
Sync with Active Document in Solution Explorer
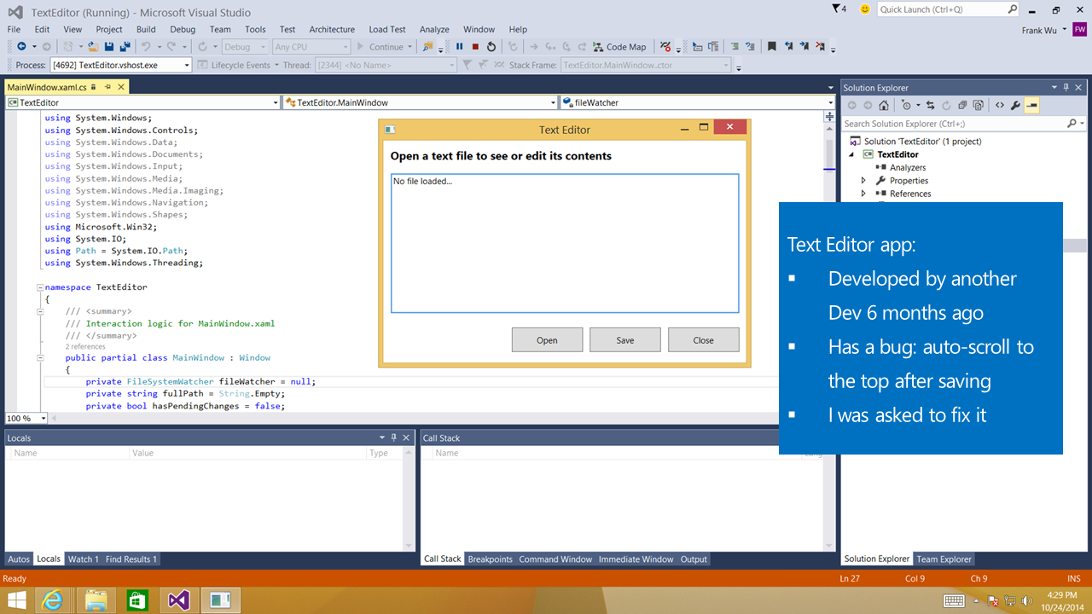coord(931,106)
